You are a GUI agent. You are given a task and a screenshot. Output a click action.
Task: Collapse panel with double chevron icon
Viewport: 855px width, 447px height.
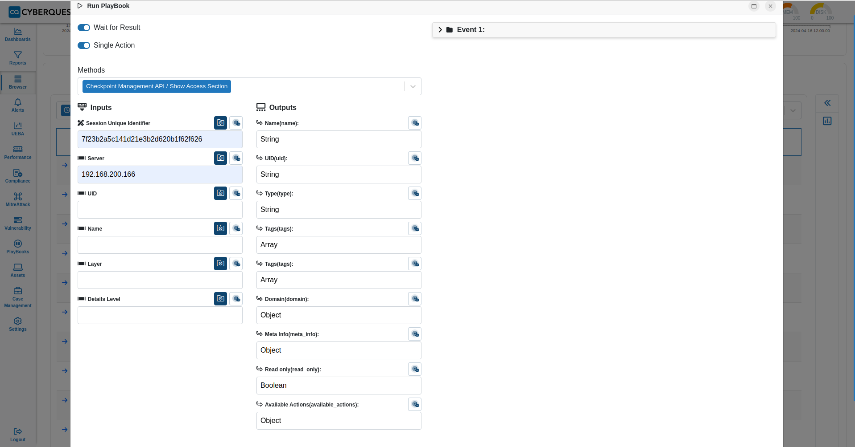827,103
